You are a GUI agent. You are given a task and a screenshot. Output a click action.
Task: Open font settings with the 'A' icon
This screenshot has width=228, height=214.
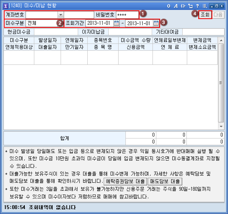coord(176,6)
